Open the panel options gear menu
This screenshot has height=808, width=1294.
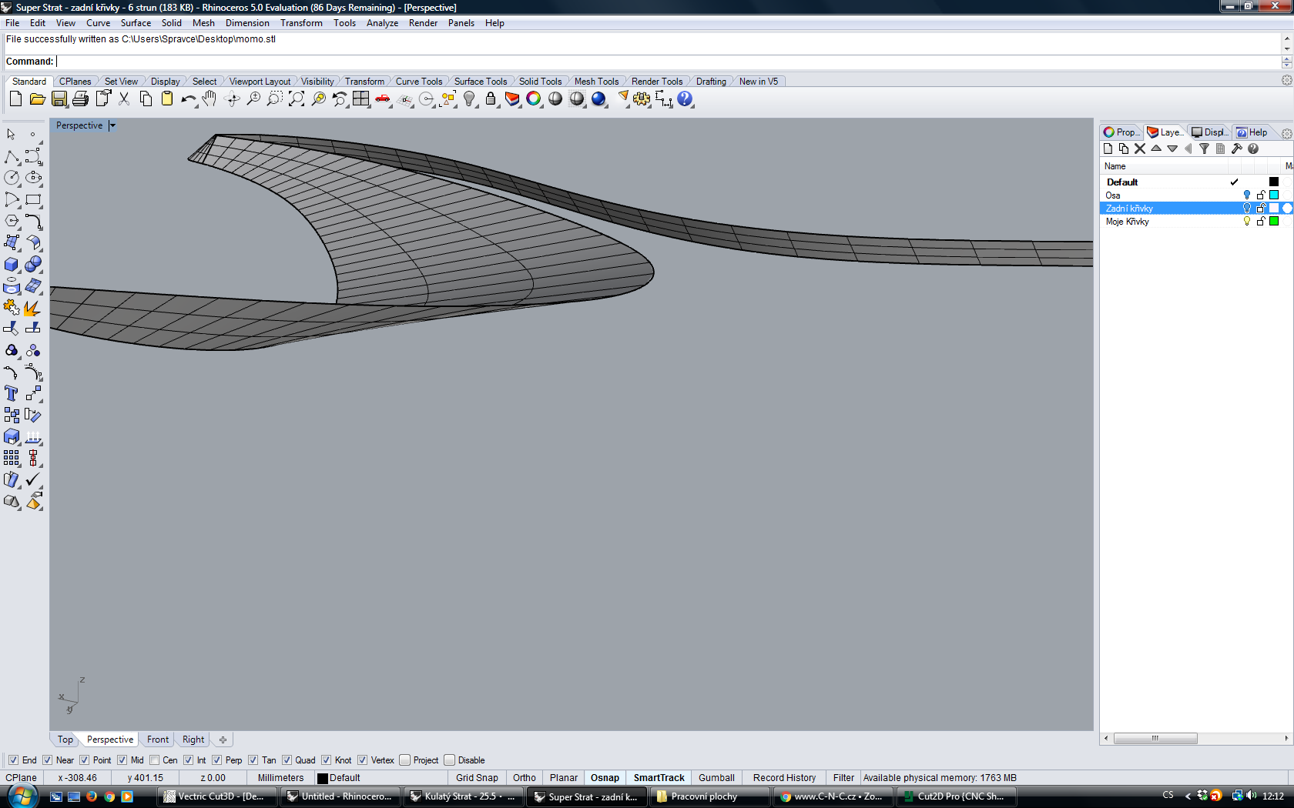(x=1286, y=133)
